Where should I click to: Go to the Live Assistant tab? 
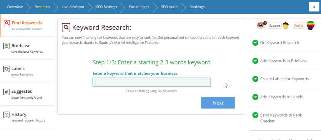click(72, 7)
